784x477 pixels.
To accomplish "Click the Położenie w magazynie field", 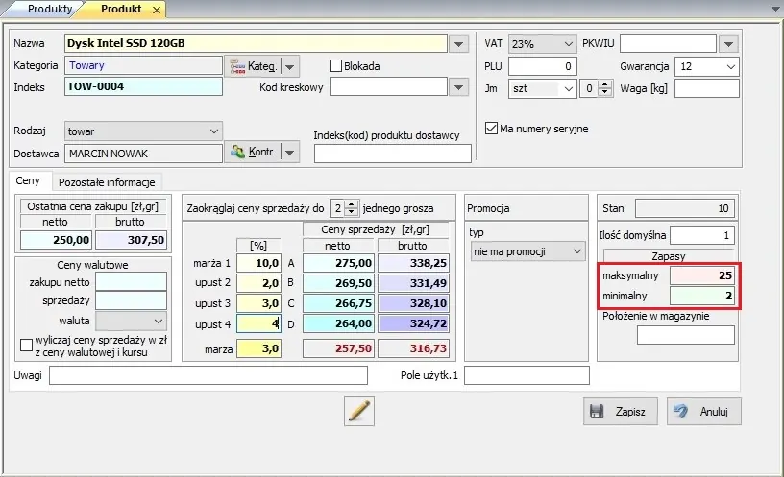I will point(686,335).
